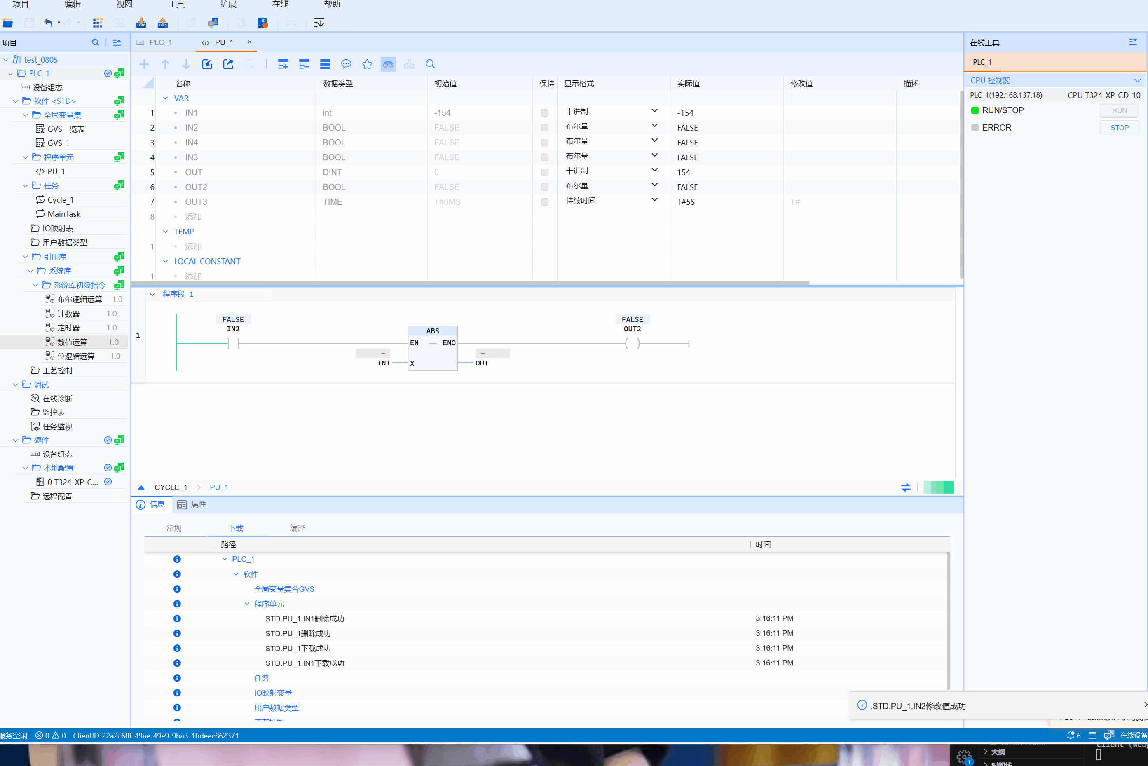Check the retain checkbox for IN1
This screenshot has height=766, width=1148.
pyautogui.click(x=544, y=113)
